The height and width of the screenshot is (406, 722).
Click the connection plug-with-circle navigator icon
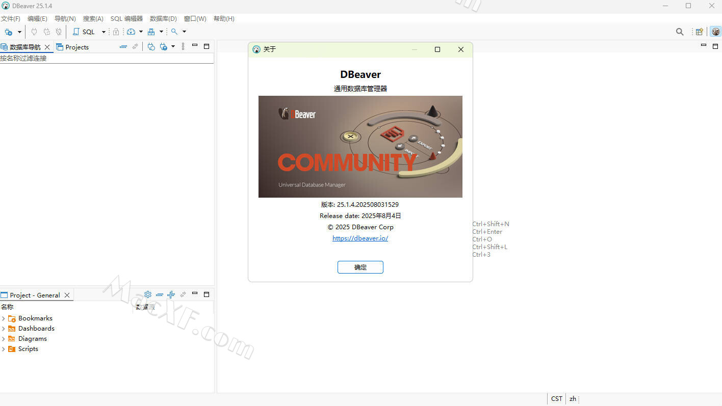click(x=151, y=46)
